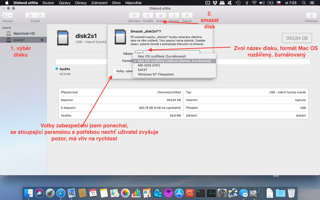Open the Zobrazení menu
The width and height of the screenshot is (320, 200).
(99, 3)
